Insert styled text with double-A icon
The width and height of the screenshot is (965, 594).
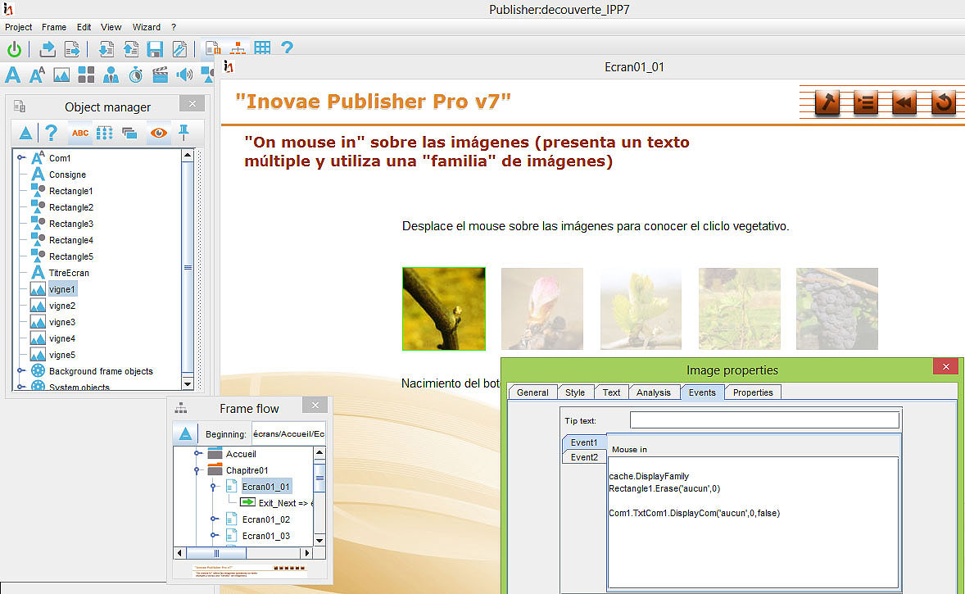(x=37, y=75)
